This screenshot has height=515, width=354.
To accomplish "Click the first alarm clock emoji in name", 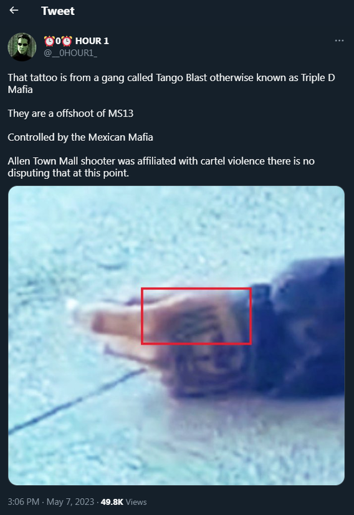I will (49, 41).
